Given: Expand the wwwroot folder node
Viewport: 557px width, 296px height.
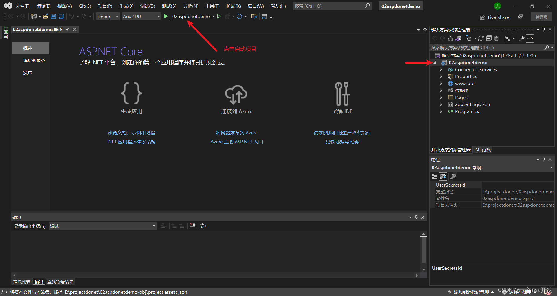Looking at the screenshot, I should click(441, 83).
